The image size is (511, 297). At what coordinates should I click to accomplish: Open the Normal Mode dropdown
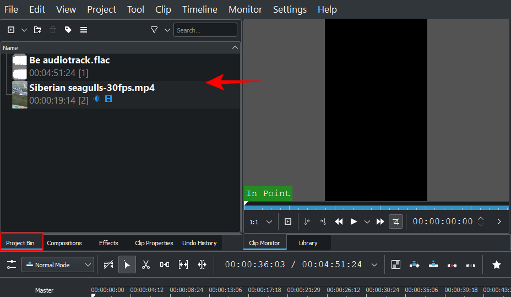click(58, 264)
